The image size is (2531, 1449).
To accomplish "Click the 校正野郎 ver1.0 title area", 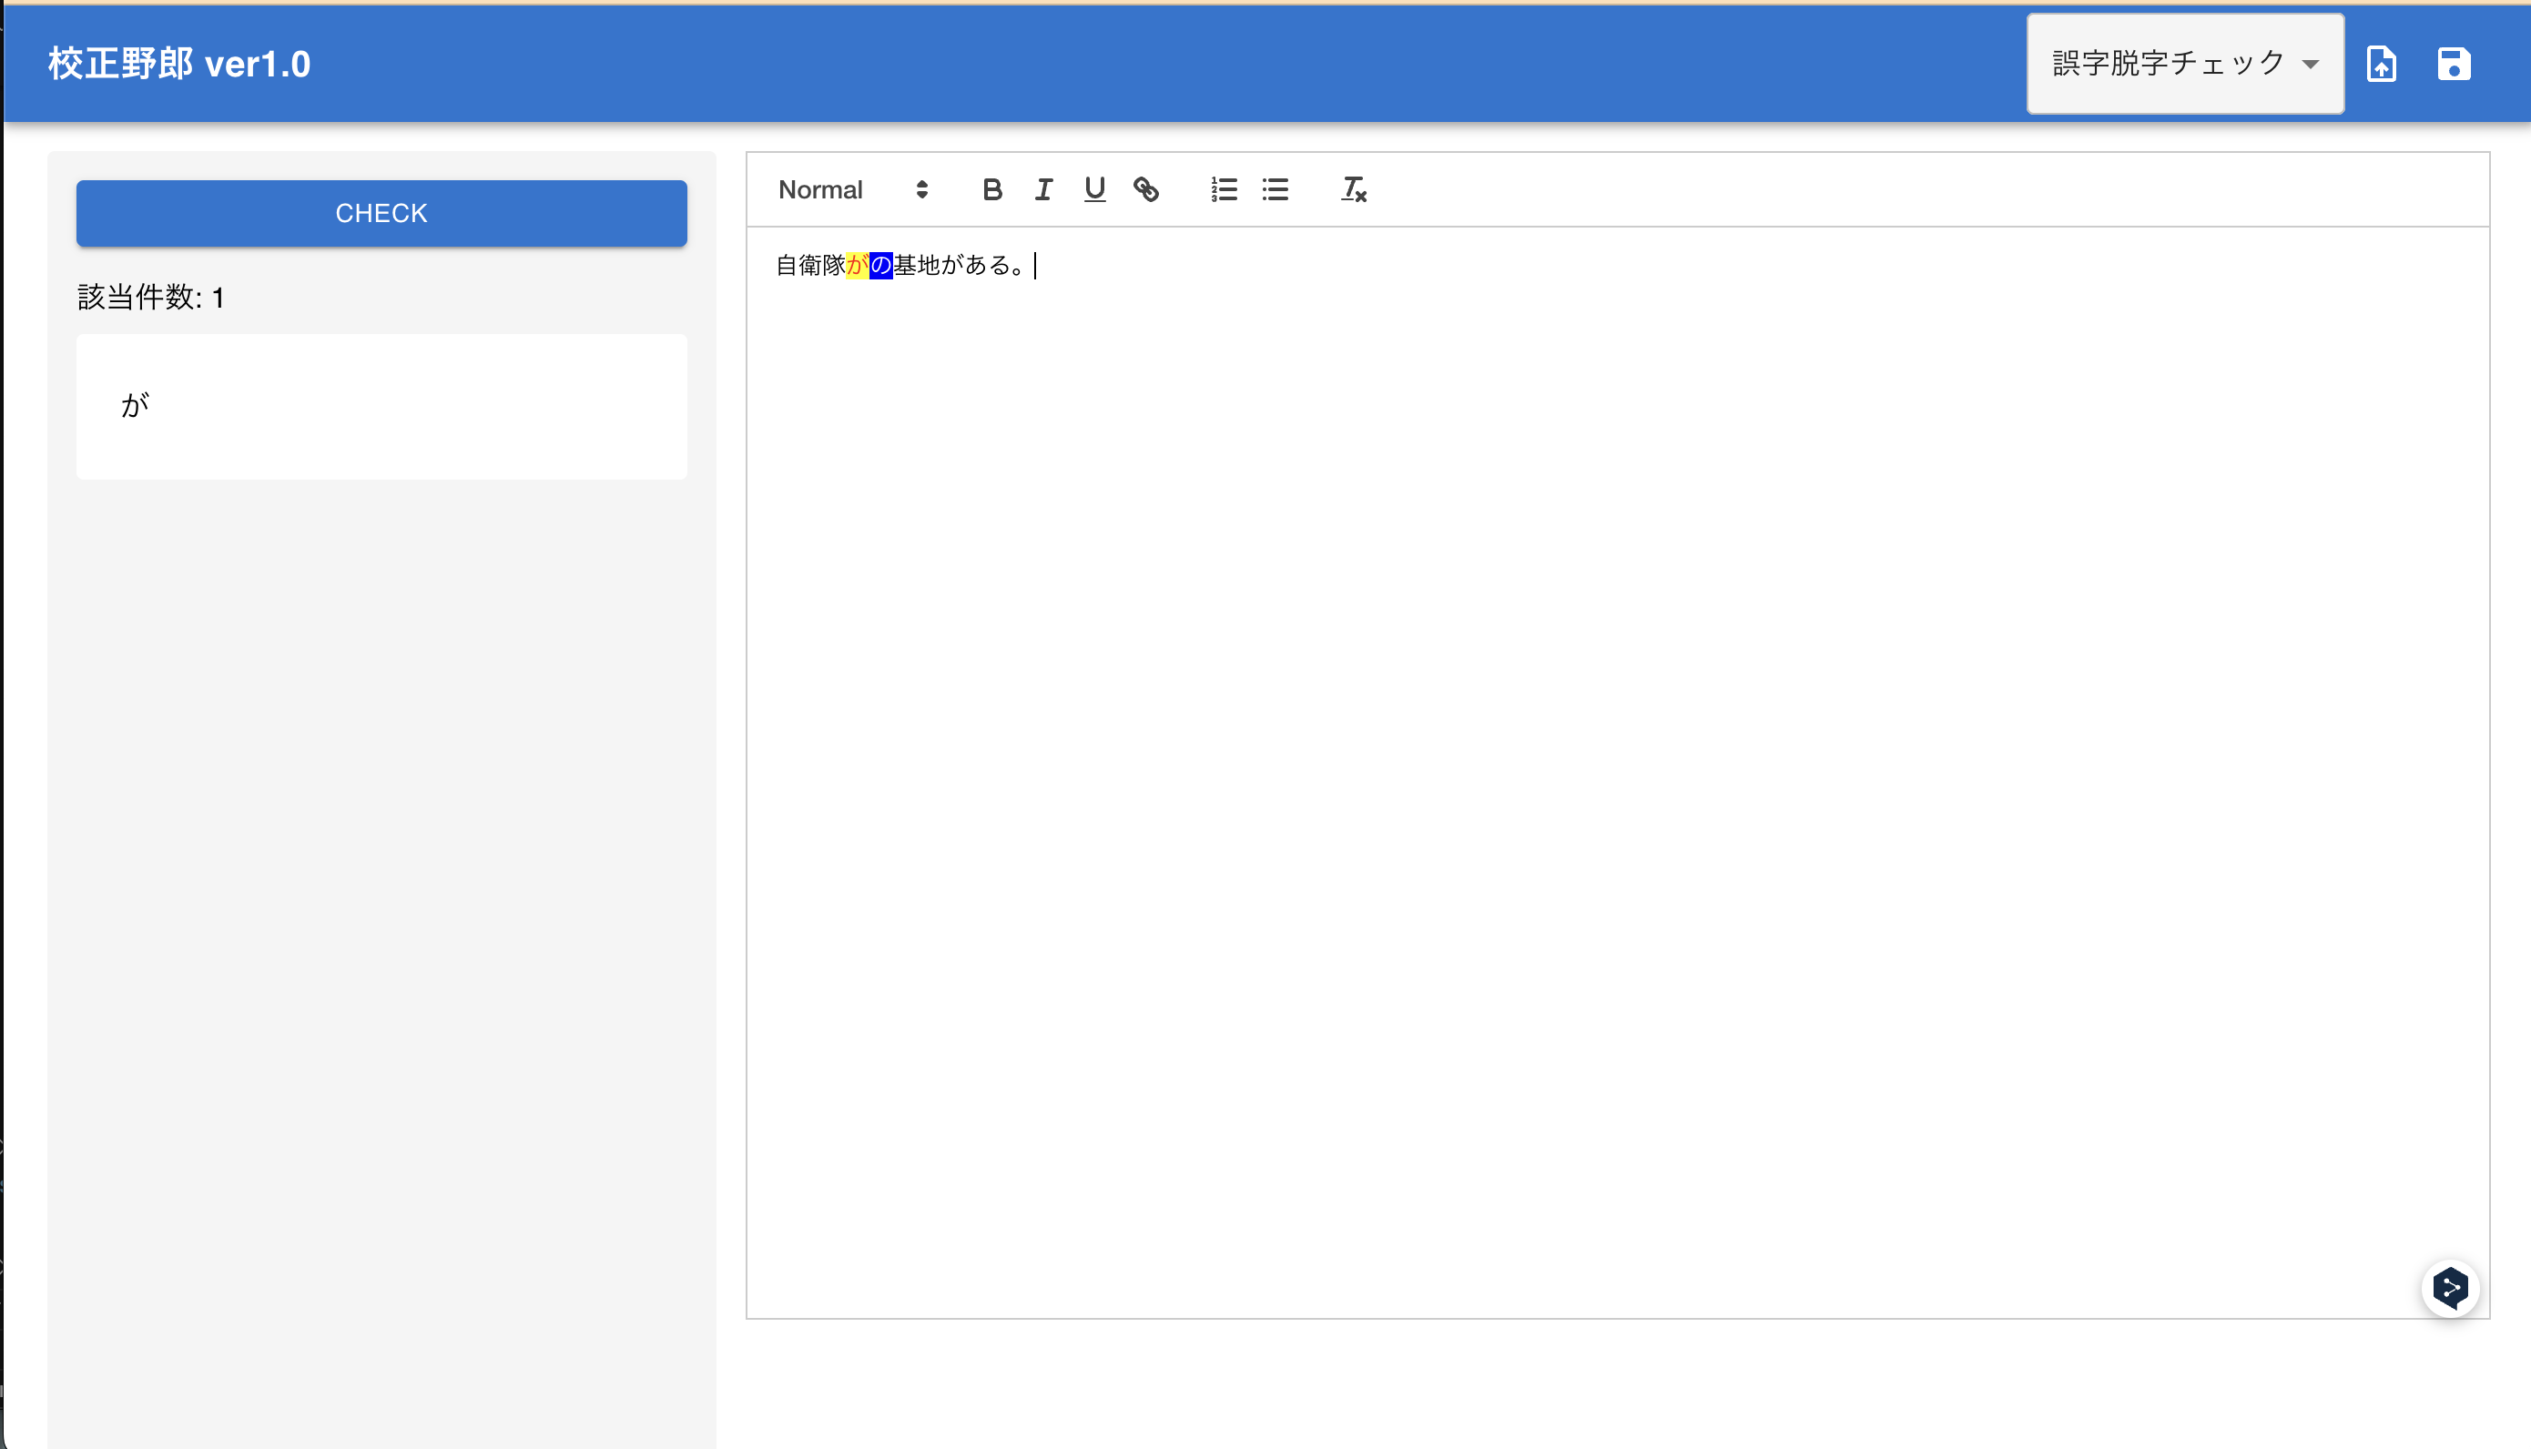I will click(179, 65).
